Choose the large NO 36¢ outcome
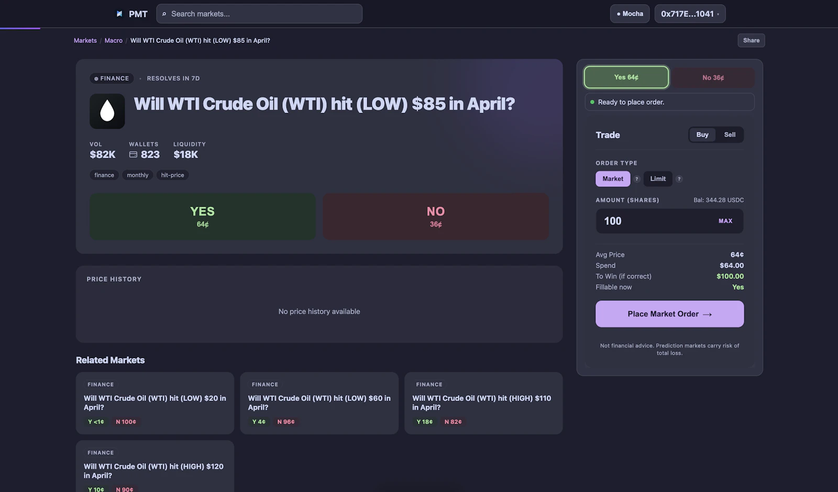Viewport: 838px width, 492px height. click(436, 217)
